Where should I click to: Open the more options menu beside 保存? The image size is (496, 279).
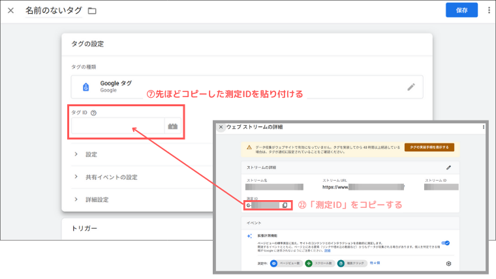tap(489, 10)
